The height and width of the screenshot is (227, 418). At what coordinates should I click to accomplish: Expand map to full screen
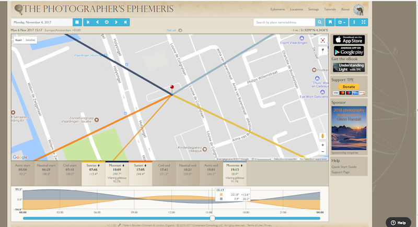coord(363,22)
